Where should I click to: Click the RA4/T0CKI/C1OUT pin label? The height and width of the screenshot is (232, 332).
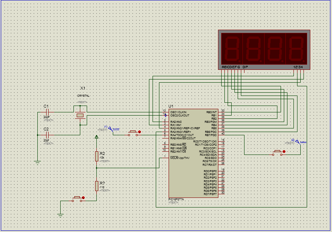pos(182,135)
